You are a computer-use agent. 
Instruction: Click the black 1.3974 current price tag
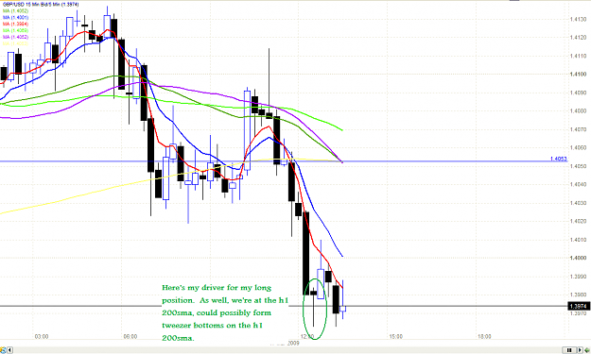579,306
